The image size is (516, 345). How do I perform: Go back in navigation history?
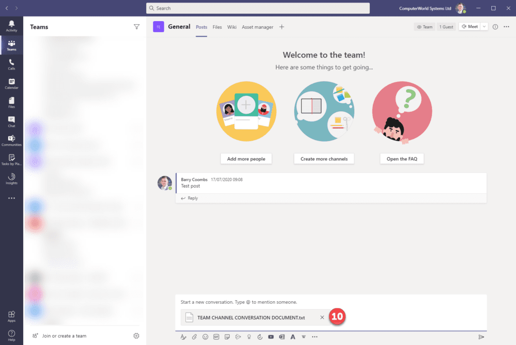point(7,8)
